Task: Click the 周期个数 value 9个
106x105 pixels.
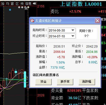Action: (x=87, y=36)
